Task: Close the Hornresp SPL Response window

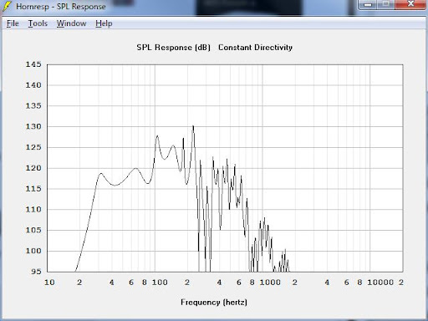Action: click(410, 4)
